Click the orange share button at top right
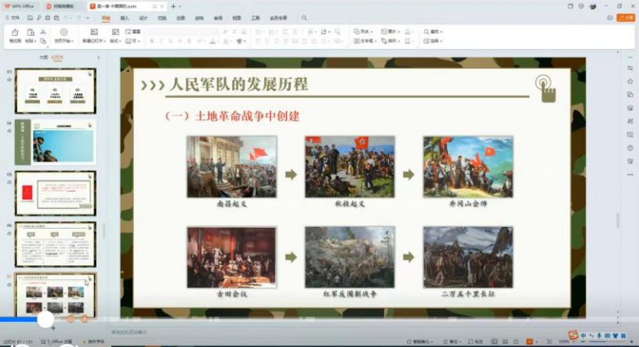 pos(626,18)
